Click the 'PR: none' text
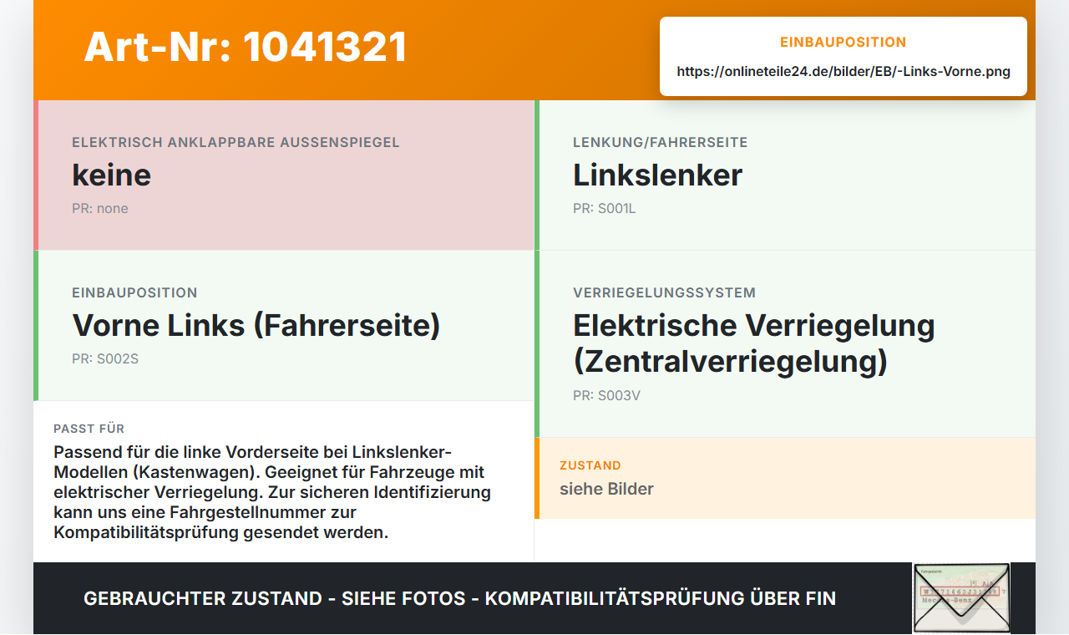Viewport: 1069px width, 635px height. click(100, 209)
